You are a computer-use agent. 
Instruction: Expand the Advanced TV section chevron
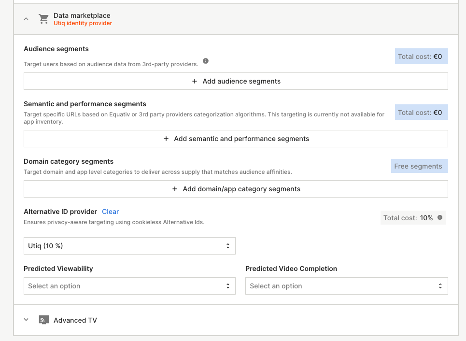(27, 320)
